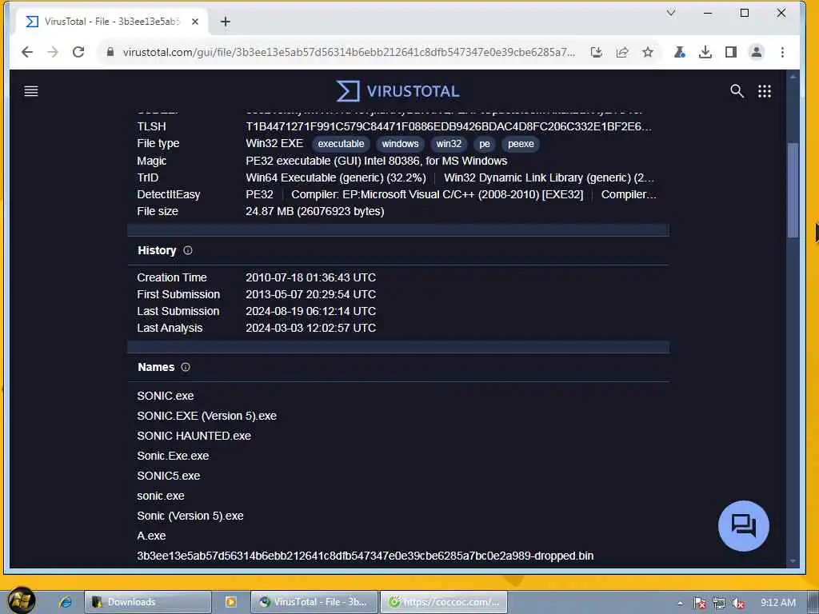Viewport: 819px width, 614px height.
Task: Reload the page
Action: pos(78,52)
